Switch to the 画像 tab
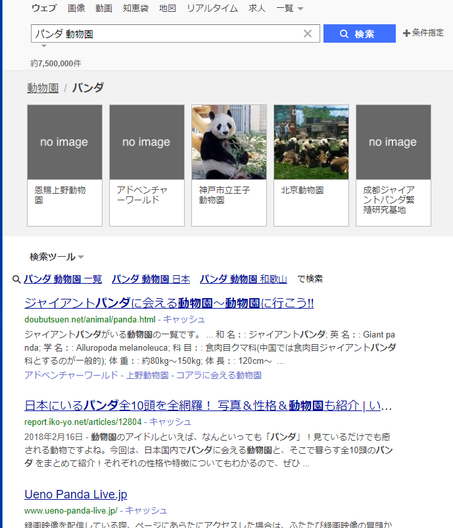 (76, 8)
